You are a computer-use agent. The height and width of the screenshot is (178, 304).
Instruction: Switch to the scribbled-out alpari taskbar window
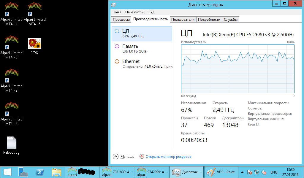pyautogui.click(x=82, y=172)
